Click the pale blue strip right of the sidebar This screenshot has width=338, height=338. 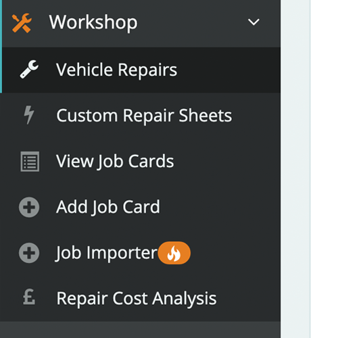[x=295, y=169]
